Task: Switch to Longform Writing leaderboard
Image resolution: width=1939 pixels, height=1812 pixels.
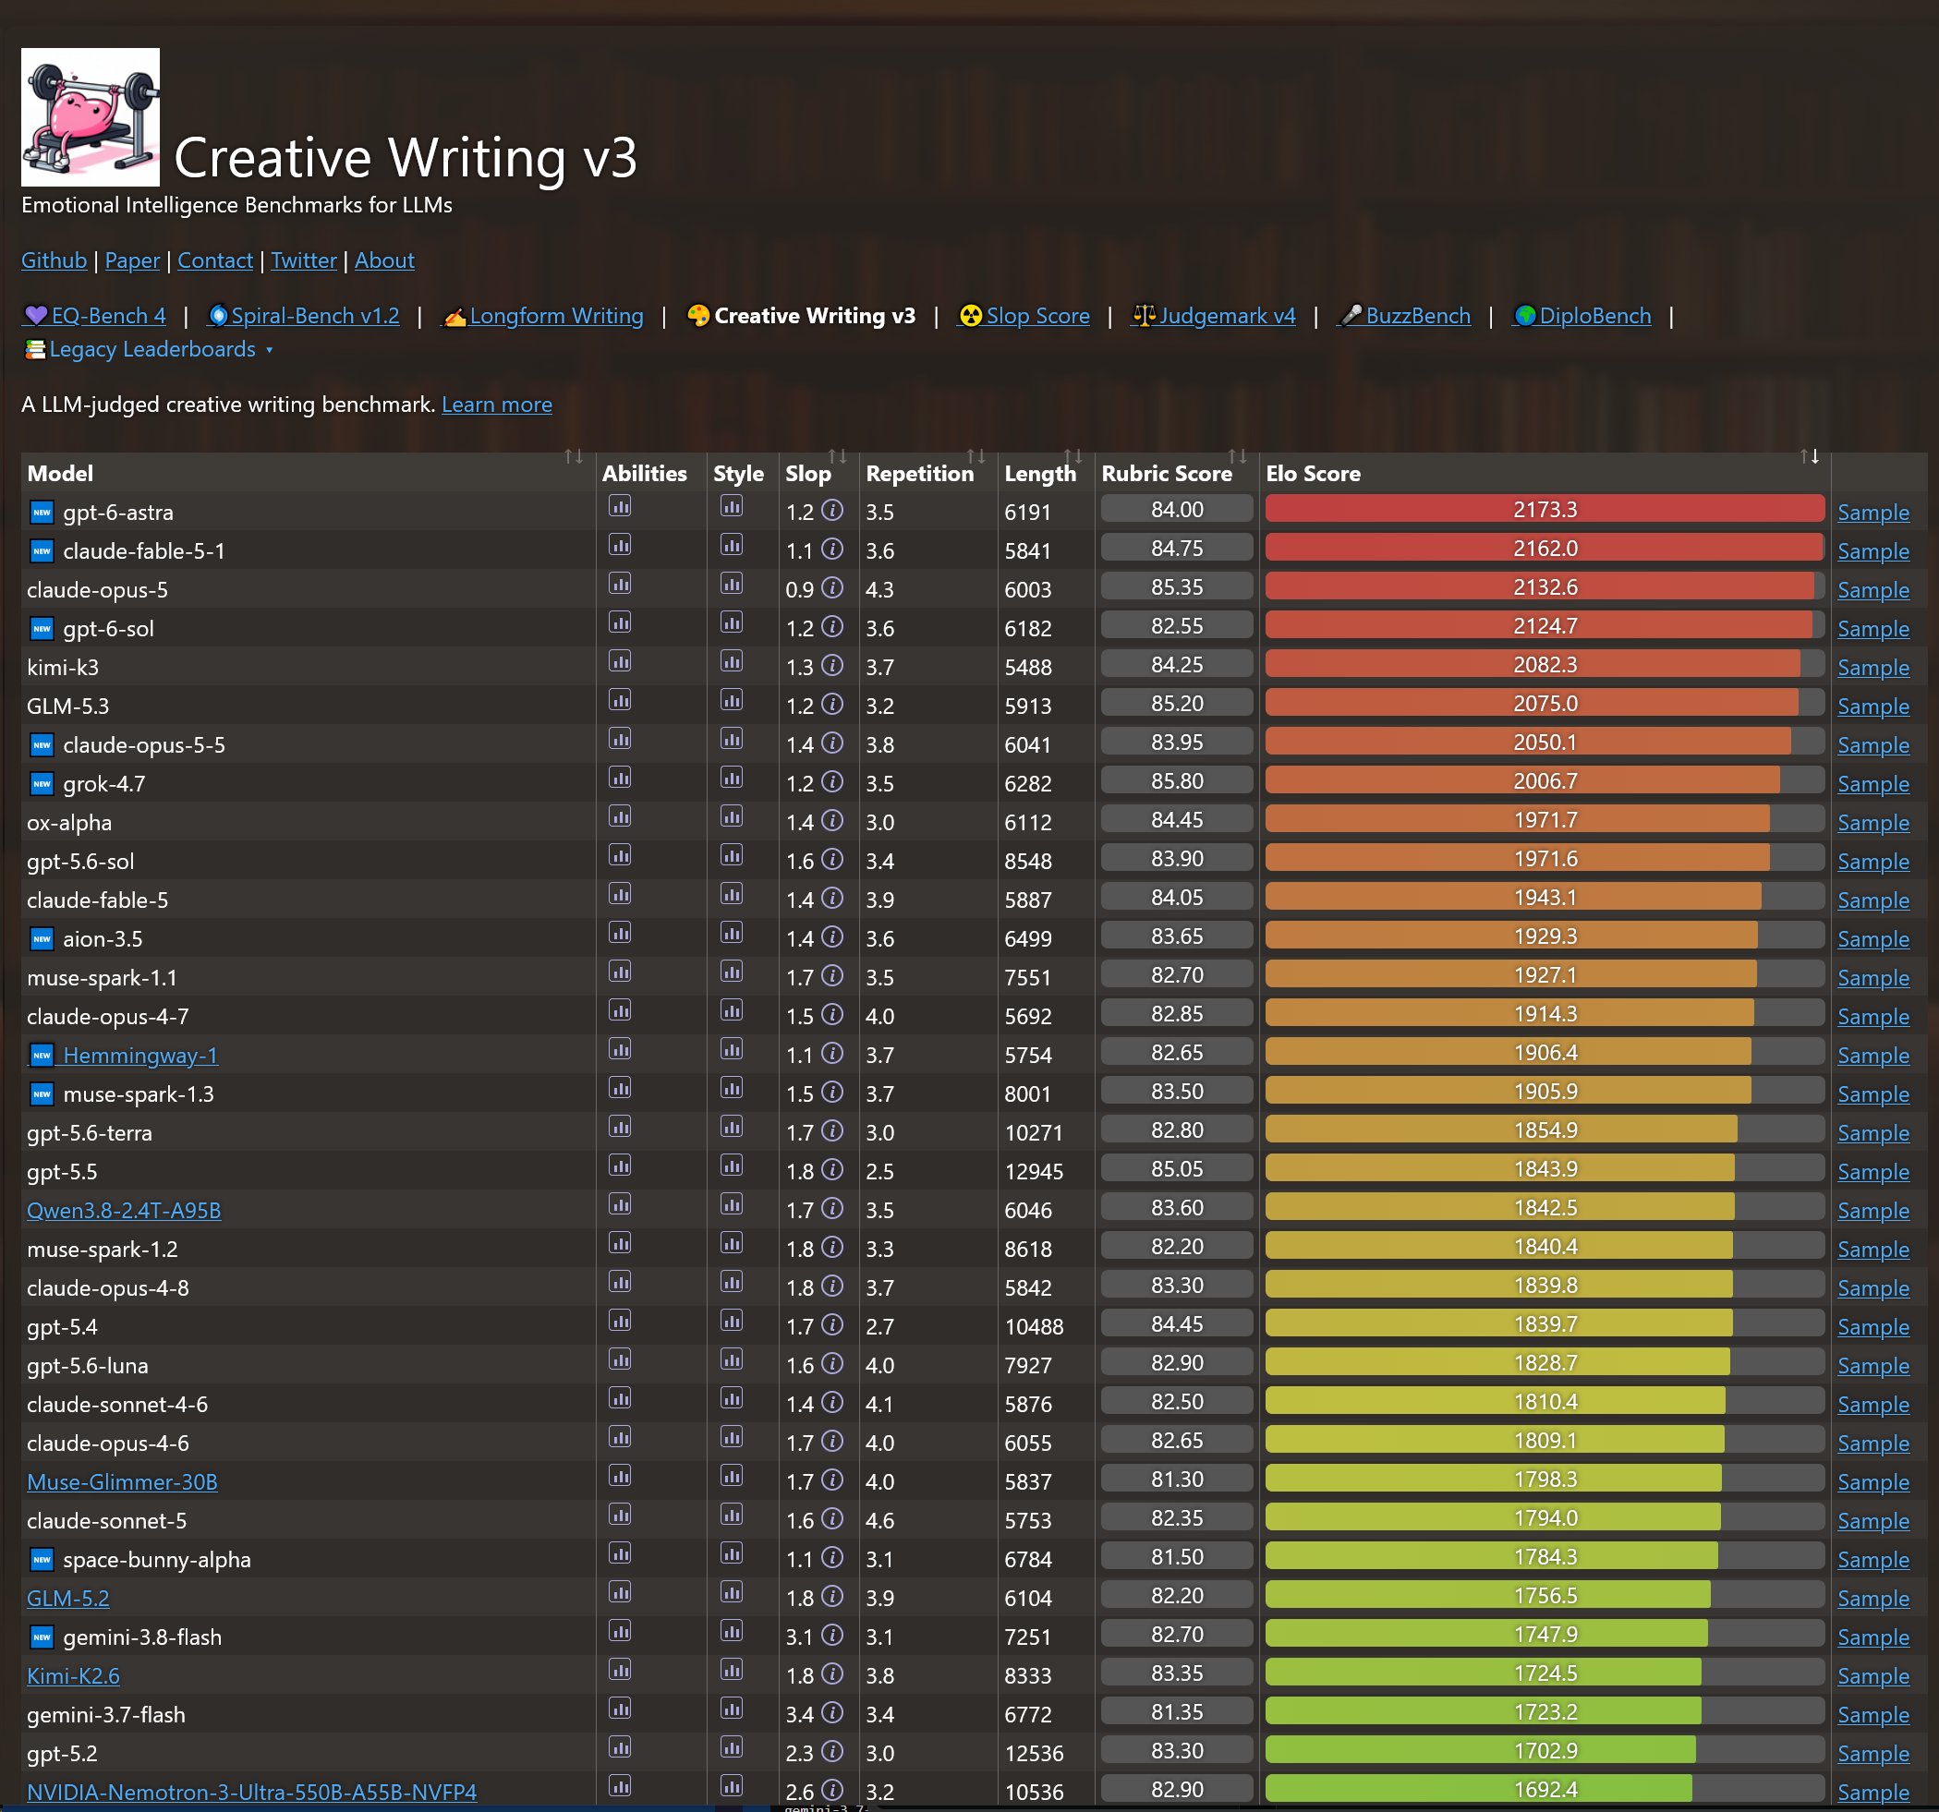Action: pos(543,316)
